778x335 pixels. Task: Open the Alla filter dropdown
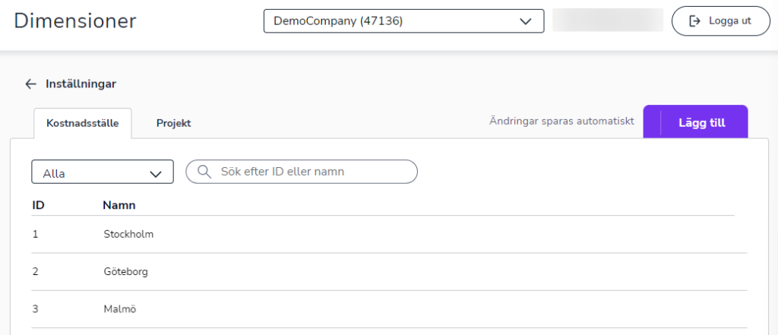click(x=103, y=172)
